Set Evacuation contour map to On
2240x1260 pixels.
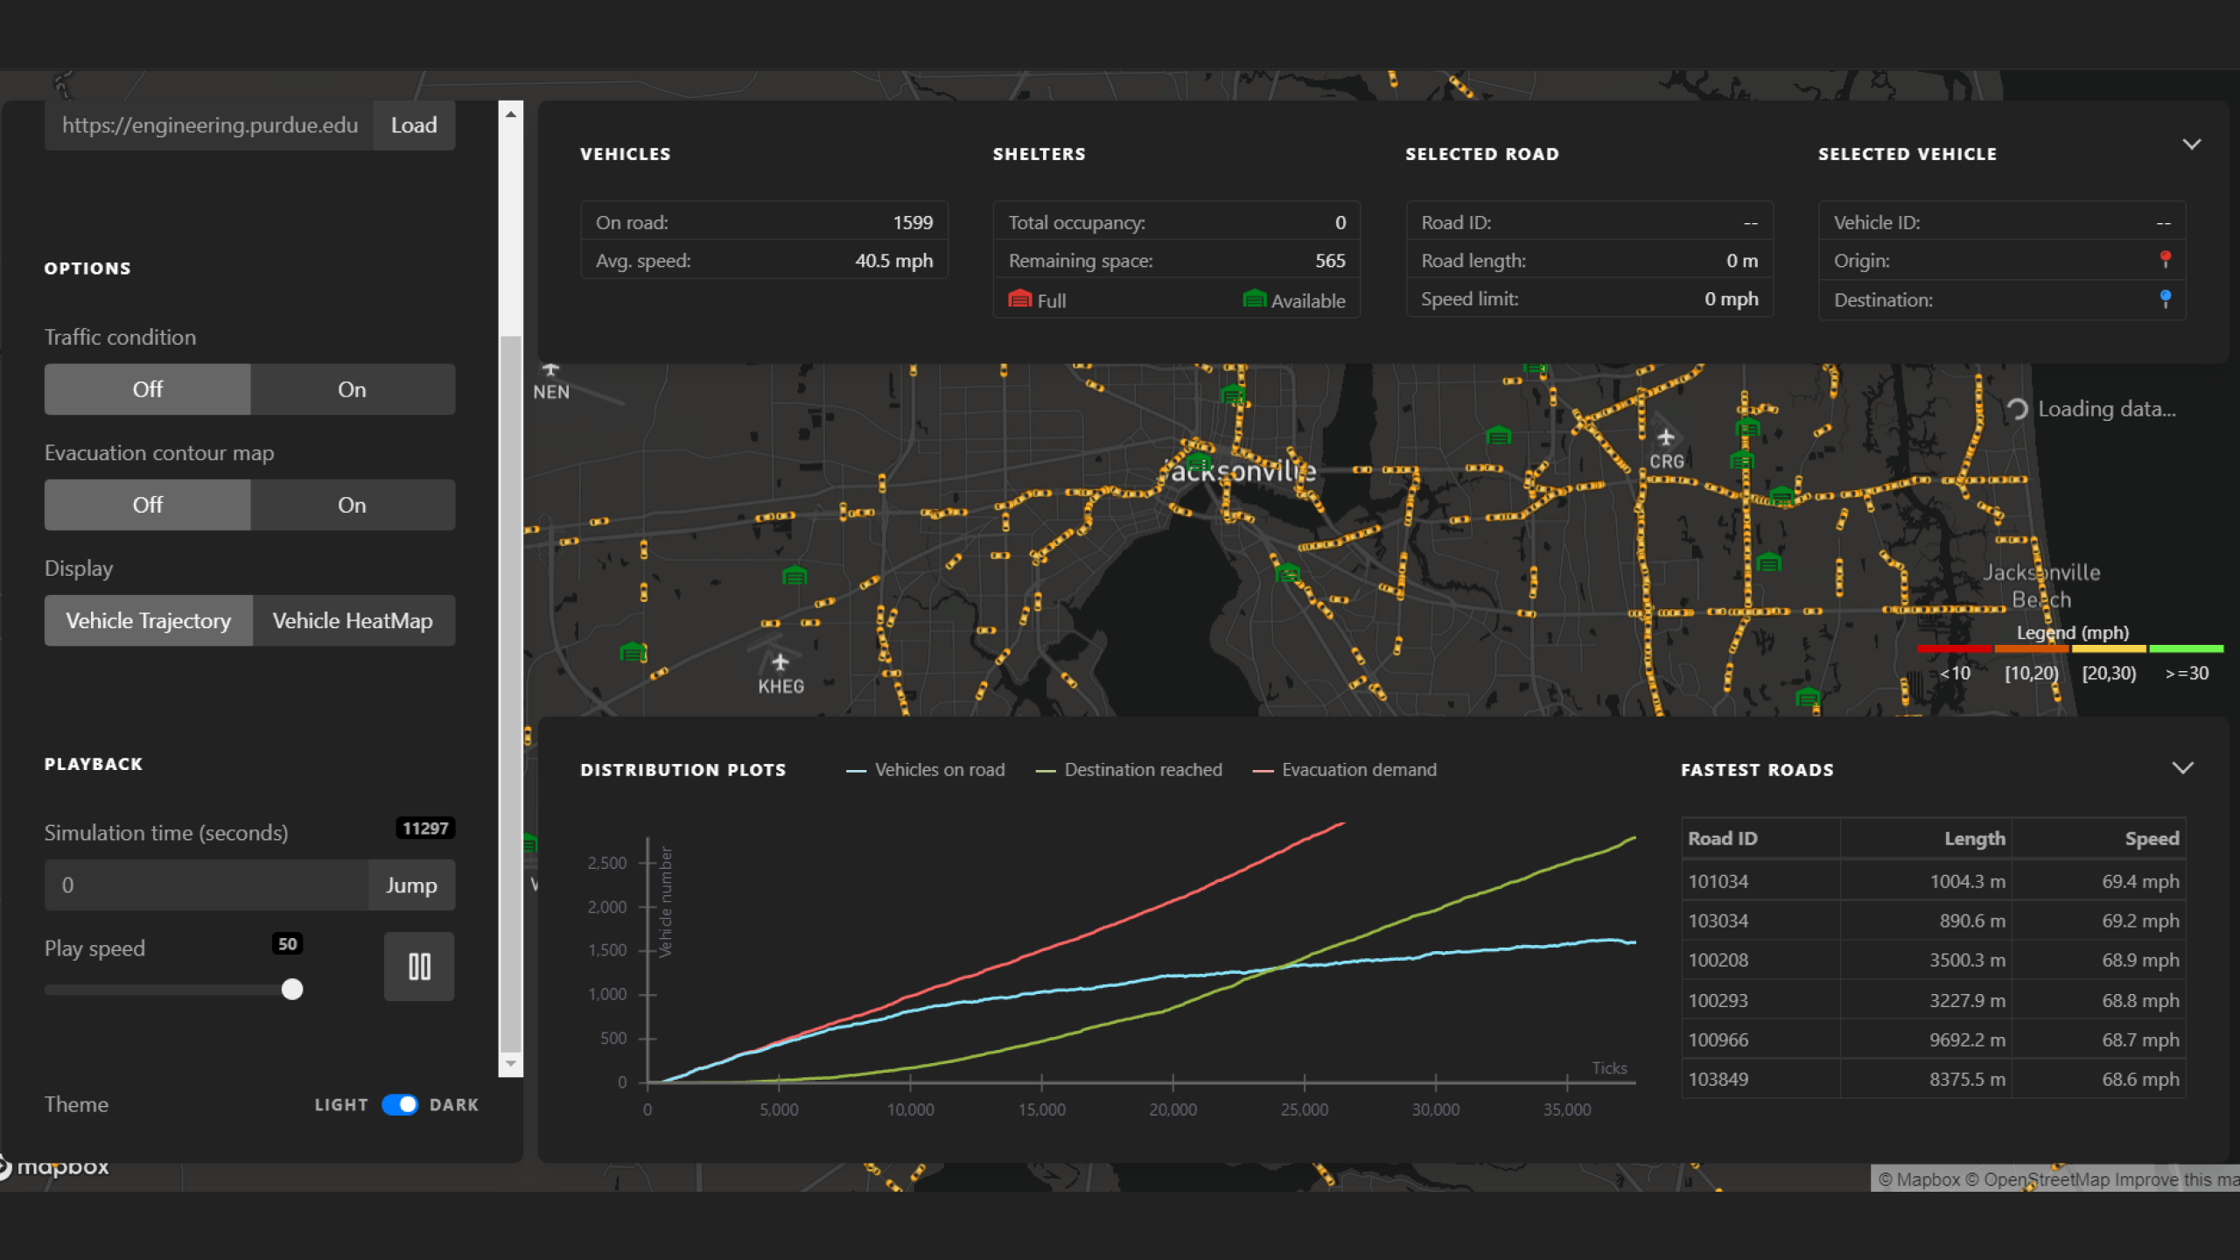point(353,505)
